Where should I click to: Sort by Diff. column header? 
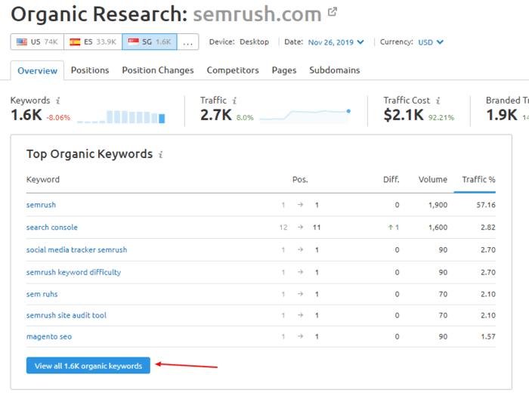pyautogui.click(x=391, y=179)
